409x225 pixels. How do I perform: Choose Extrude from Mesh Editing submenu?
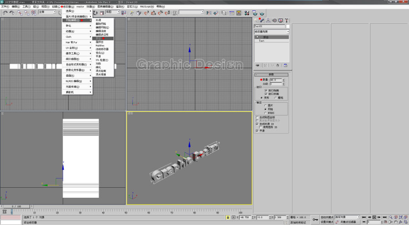103,38
